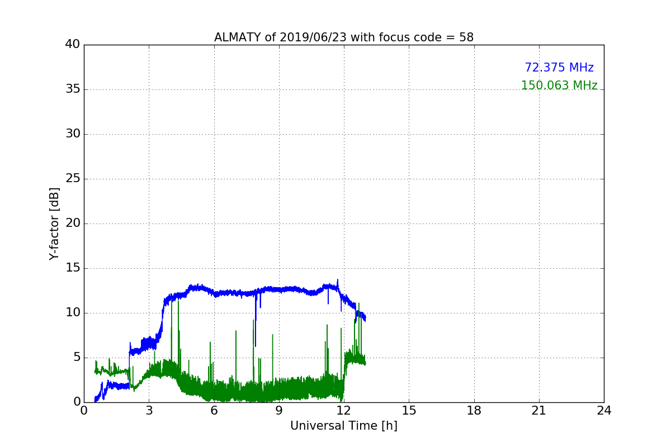Click the y-axis tick label 35

[73, 89]
